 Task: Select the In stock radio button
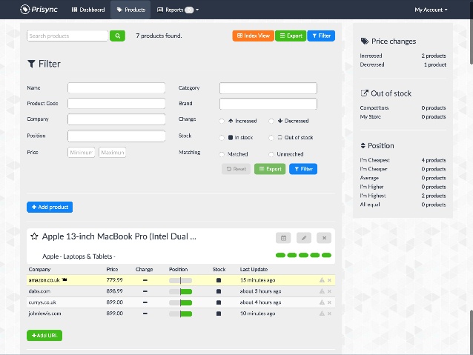coord(222,138)
